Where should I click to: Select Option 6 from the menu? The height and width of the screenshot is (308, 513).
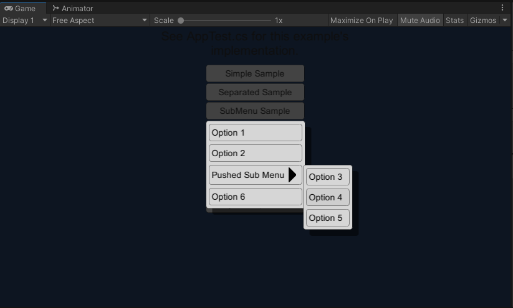(255, 197)
